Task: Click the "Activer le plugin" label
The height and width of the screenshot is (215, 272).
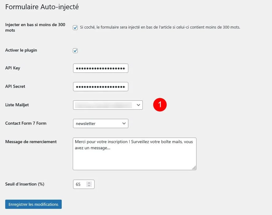Action: click(x=21, y=50)
